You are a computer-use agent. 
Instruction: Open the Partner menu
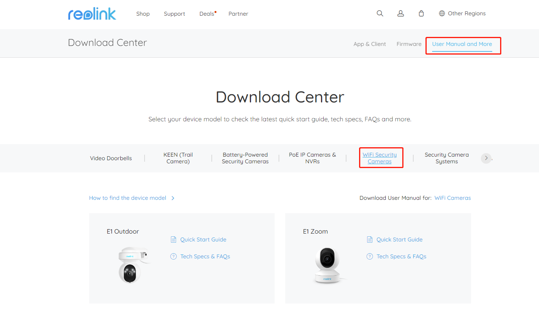[x=238, y=14]
